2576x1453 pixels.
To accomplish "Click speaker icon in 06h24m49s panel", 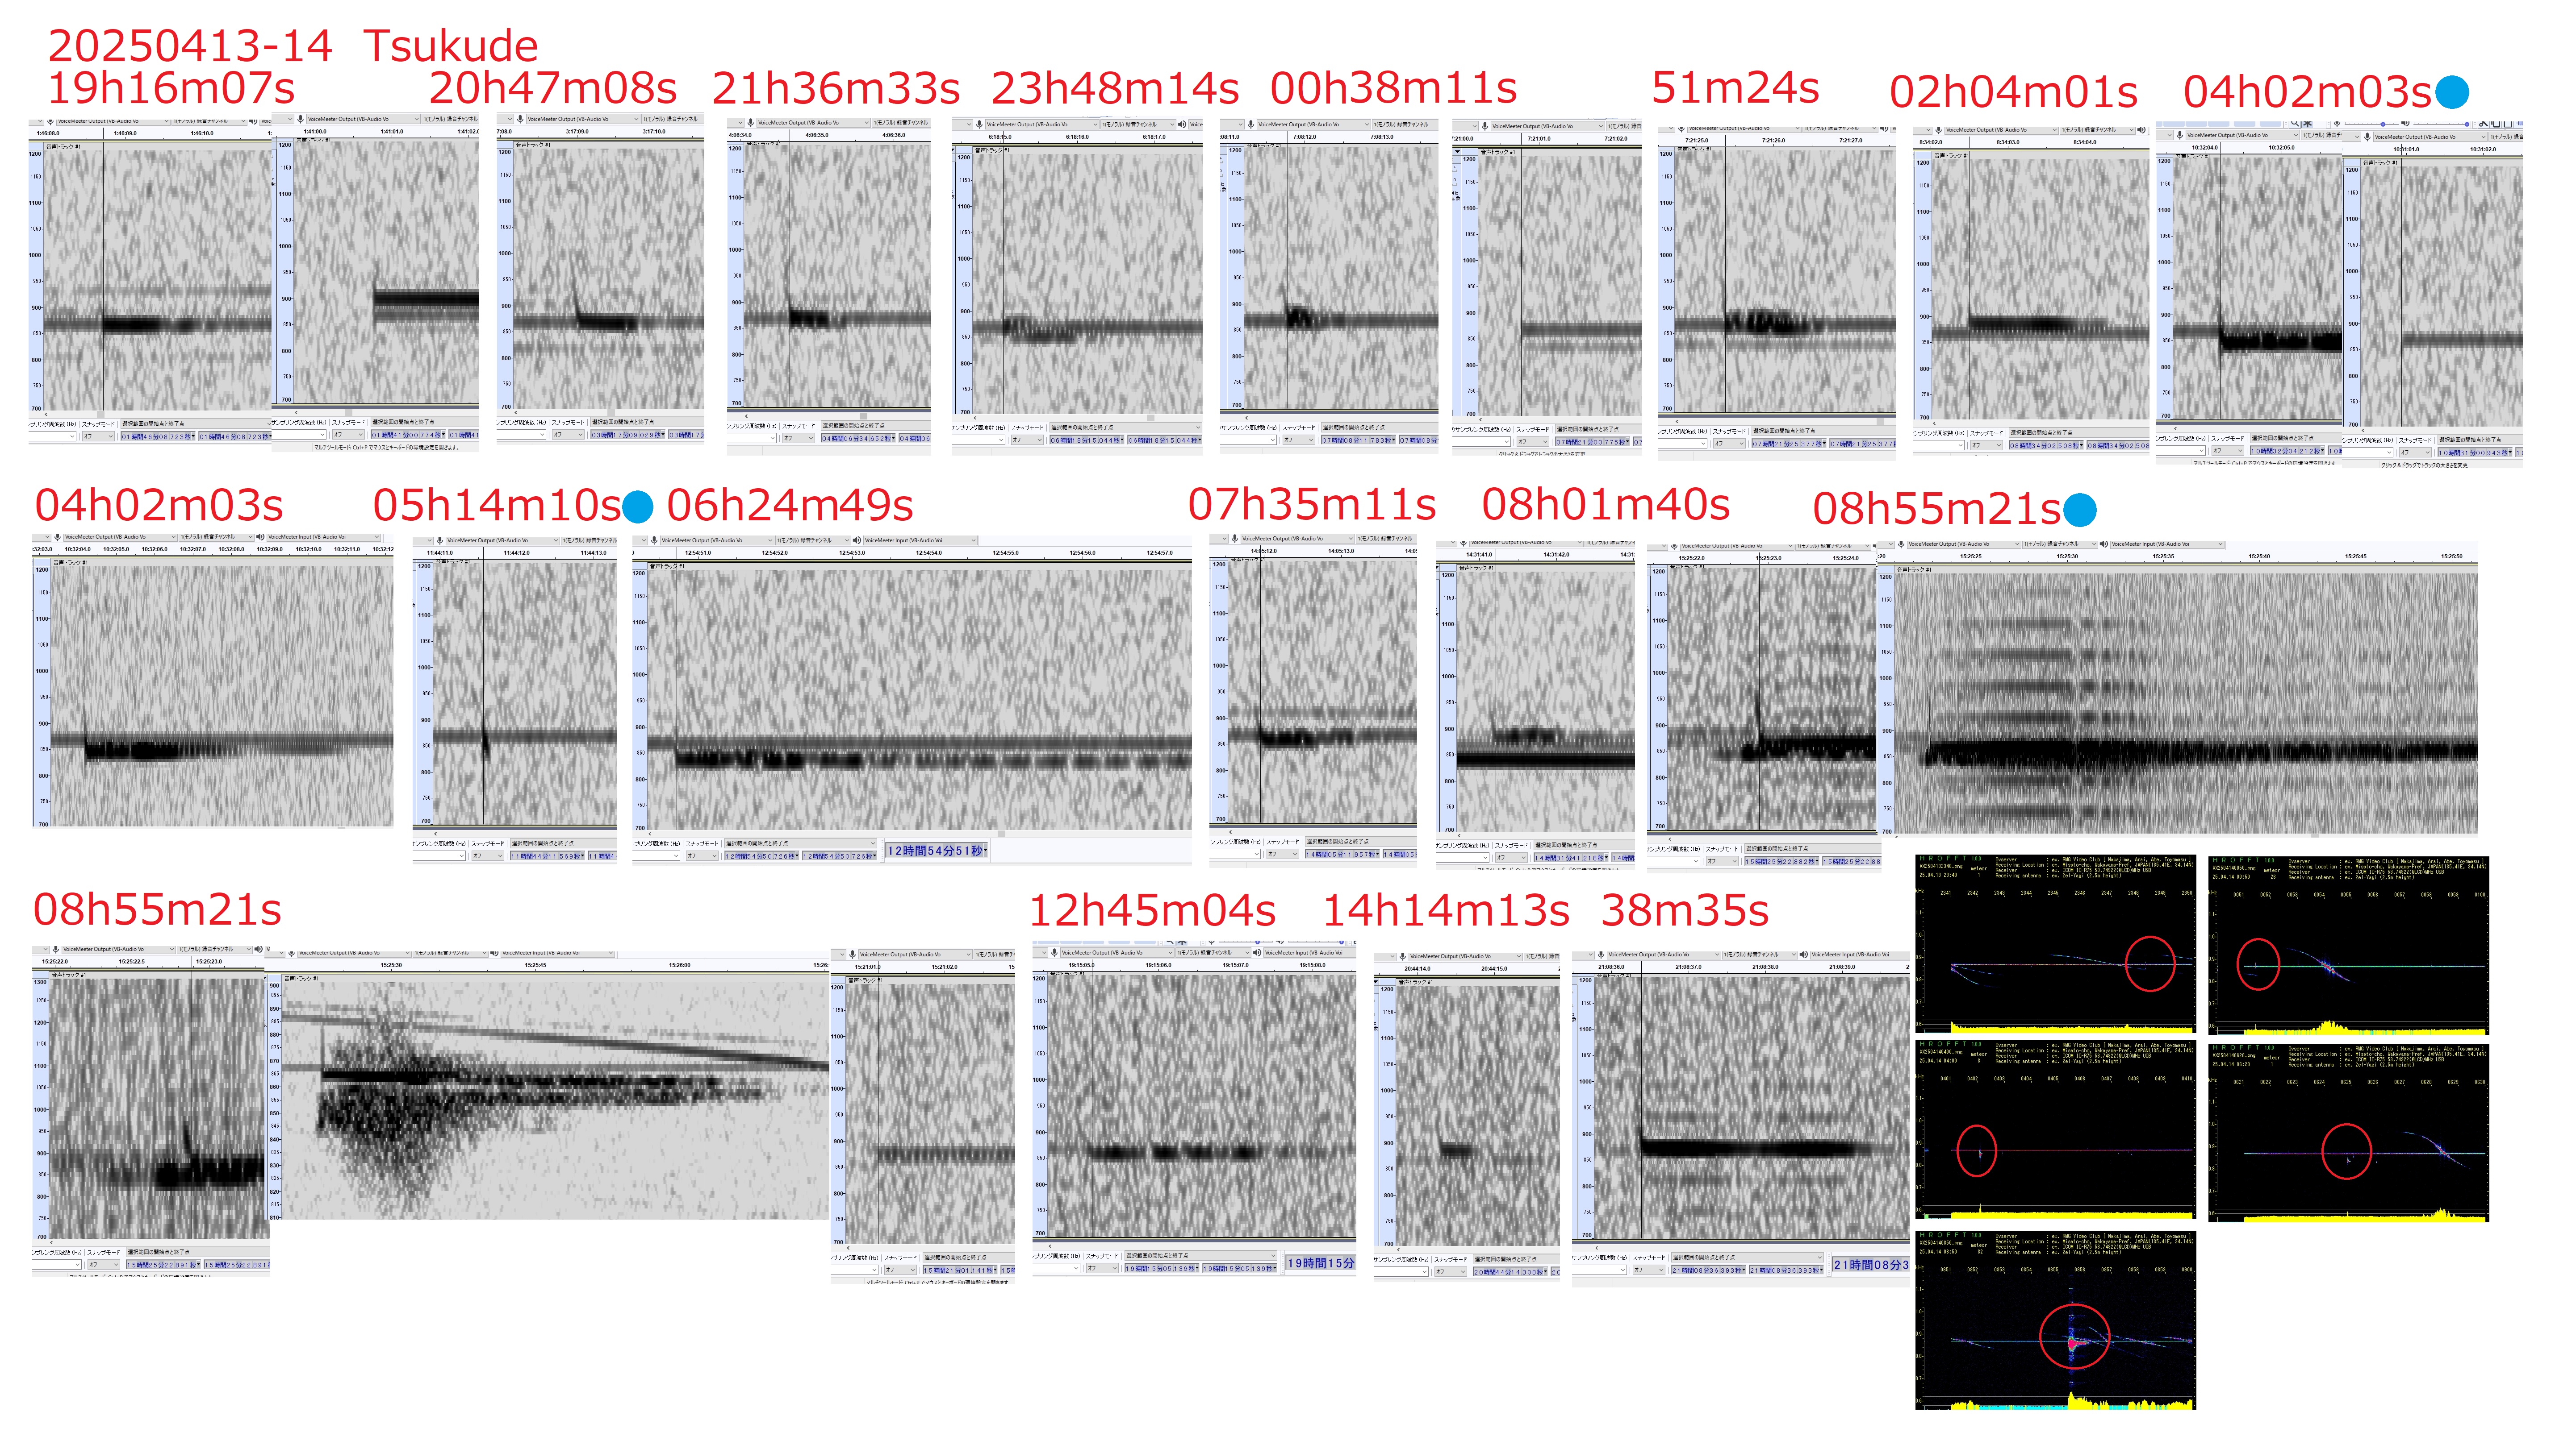I will (856, 540).
